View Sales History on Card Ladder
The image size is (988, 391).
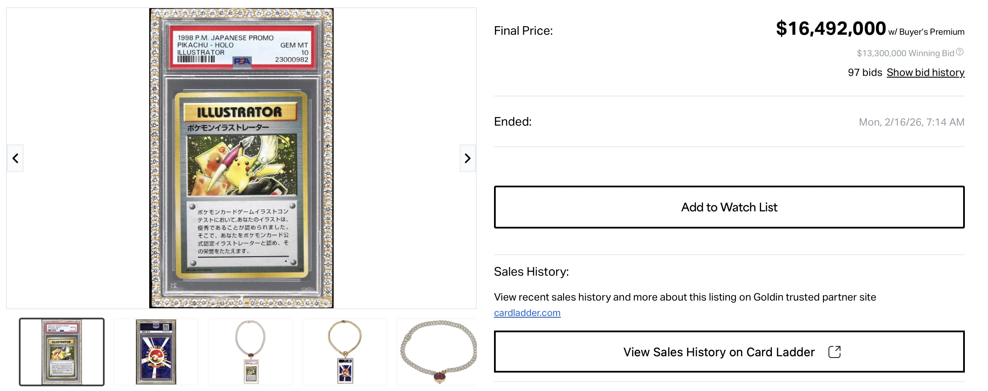click(x=719, y=352)
